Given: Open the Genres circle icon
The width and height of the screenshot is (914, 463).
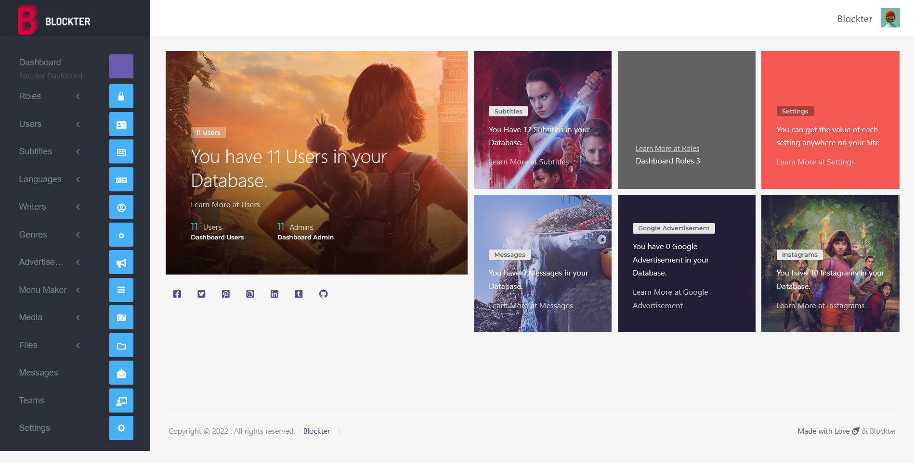Looking at the screenshot, I should pyautogui.click(x=121, y=235).
